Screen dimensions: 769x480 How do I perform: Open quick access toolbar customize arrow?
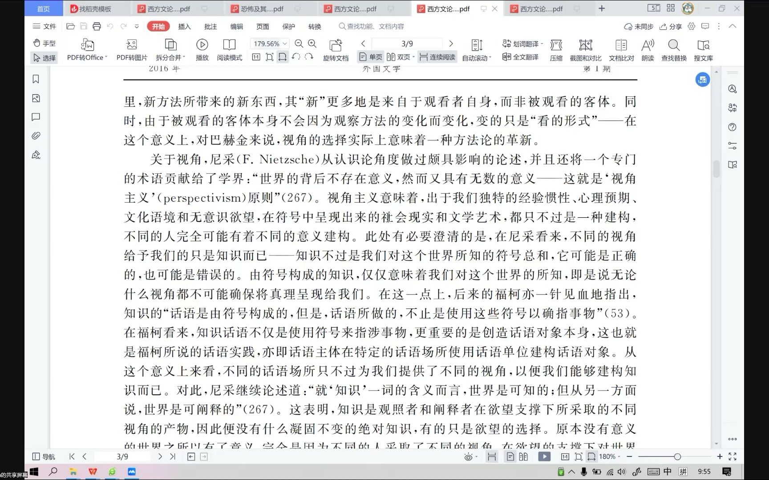point(137,26)
